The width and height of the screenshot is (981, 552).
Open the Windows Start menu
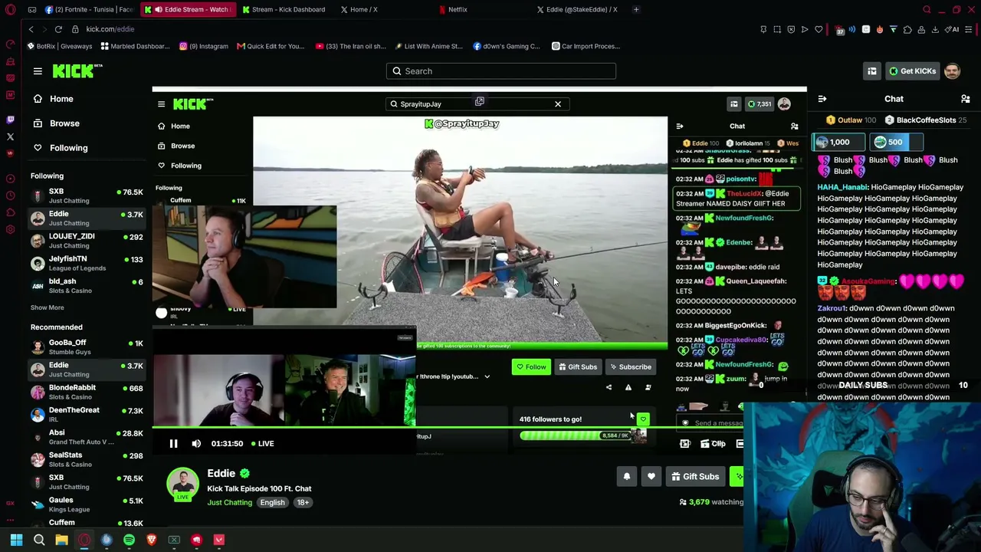pos(16,540)
